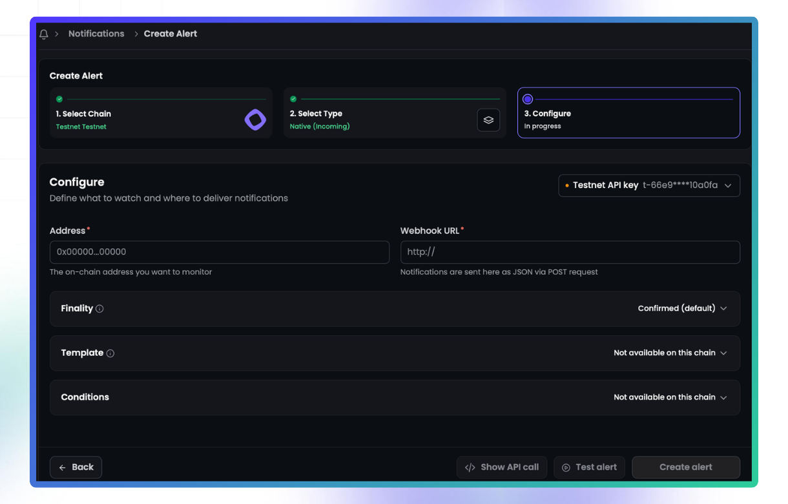Click the Create alert button
788x504 pixels.
(686, 467)
